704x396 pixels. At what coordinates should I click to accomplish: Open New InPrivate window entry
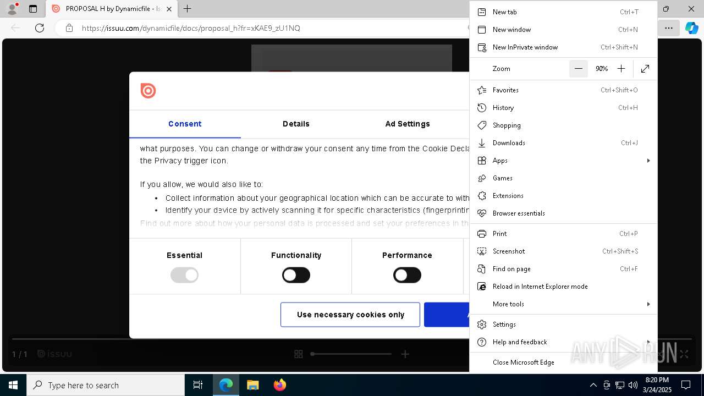563,47
